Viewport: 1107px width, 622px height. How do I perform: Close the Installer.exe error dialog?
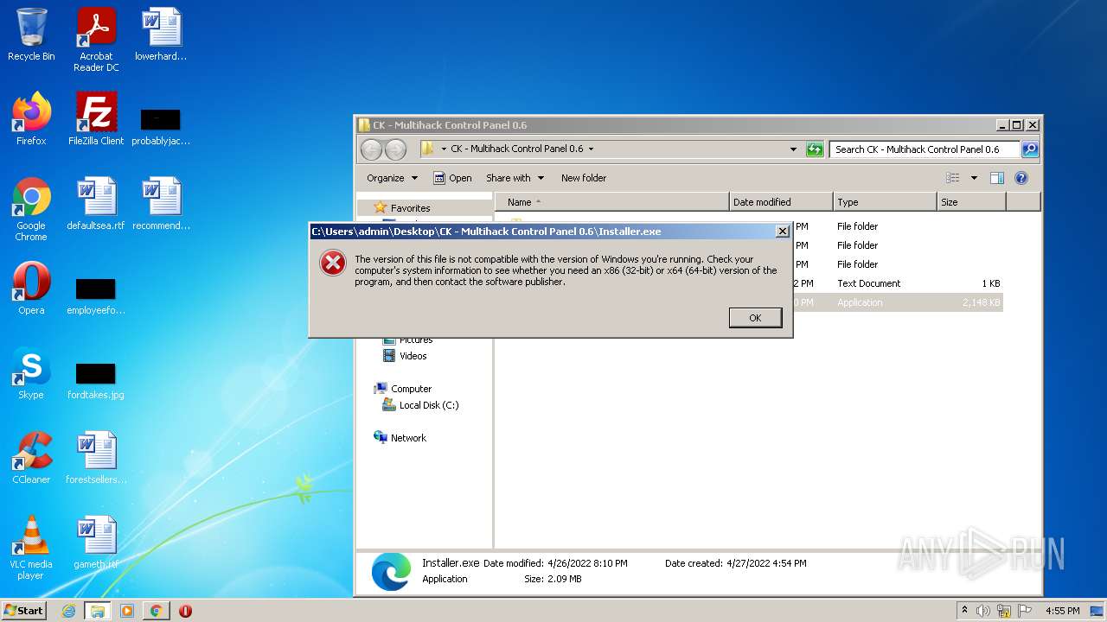[782, 232]
